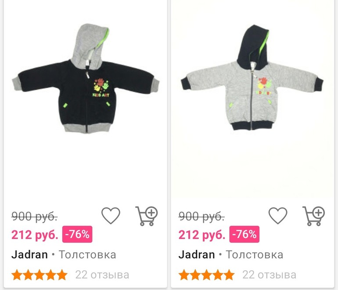Image resolution: width=338 pixels, height=290 pixels.
Task: Select 212 руб. price on left card
Action: click(35, 235)
